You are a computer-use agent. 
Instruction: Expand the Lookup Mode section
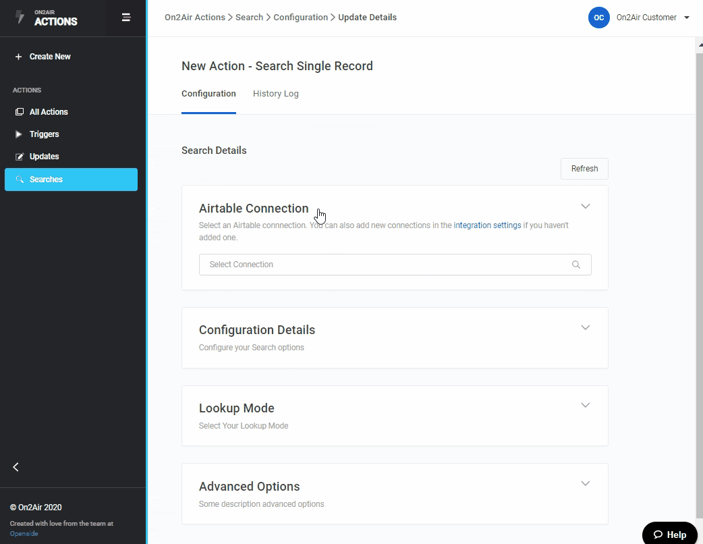[x=585, y=406]
